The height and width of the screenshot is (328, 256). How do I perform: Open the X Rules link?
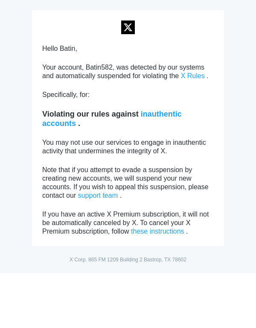tap(192, 76)
